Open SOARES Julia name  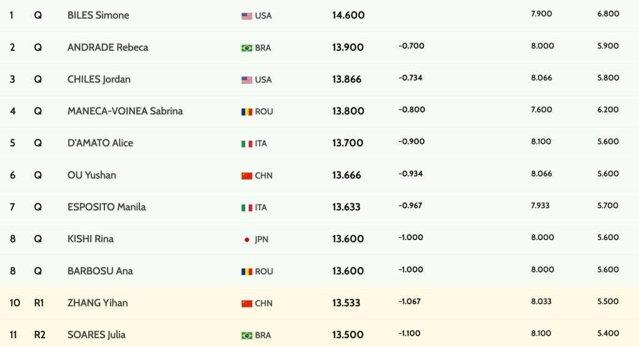tap(96, 334)
